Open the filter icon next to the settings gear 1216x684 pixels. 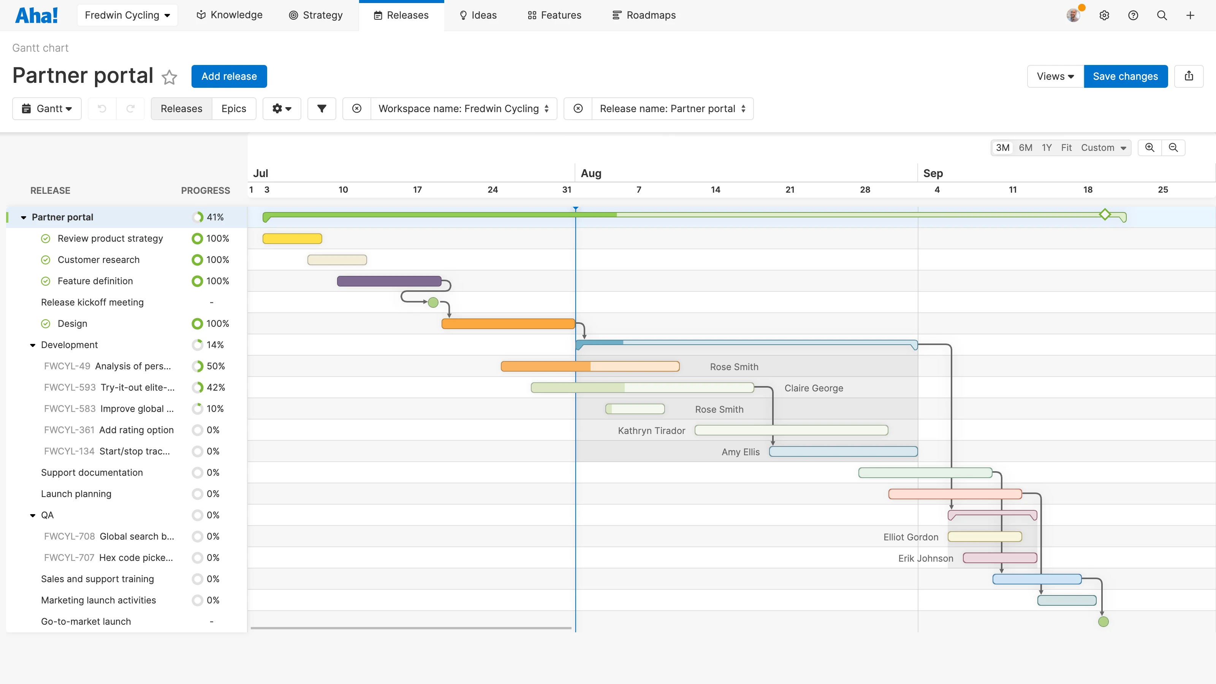(x=321, y=109)
